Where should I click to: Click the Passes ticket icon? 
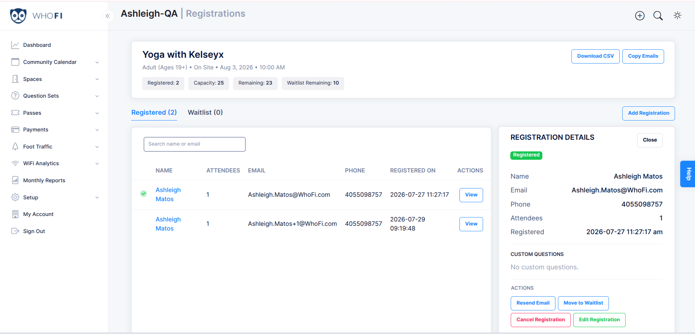[15, 113]
